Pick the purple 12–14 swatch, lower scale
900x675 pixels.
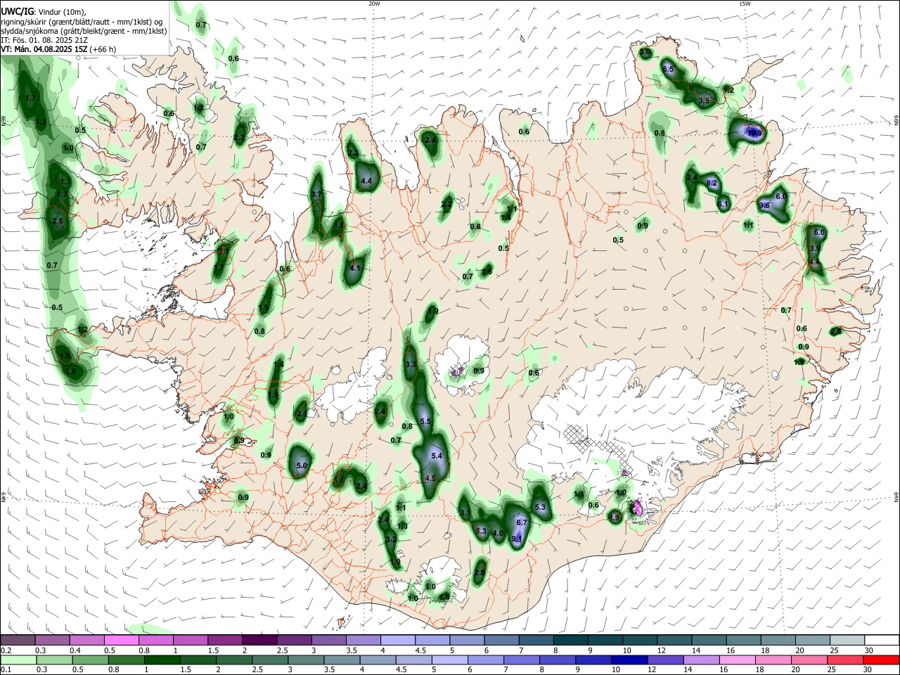pyautogui.click(x=665, y=660)
